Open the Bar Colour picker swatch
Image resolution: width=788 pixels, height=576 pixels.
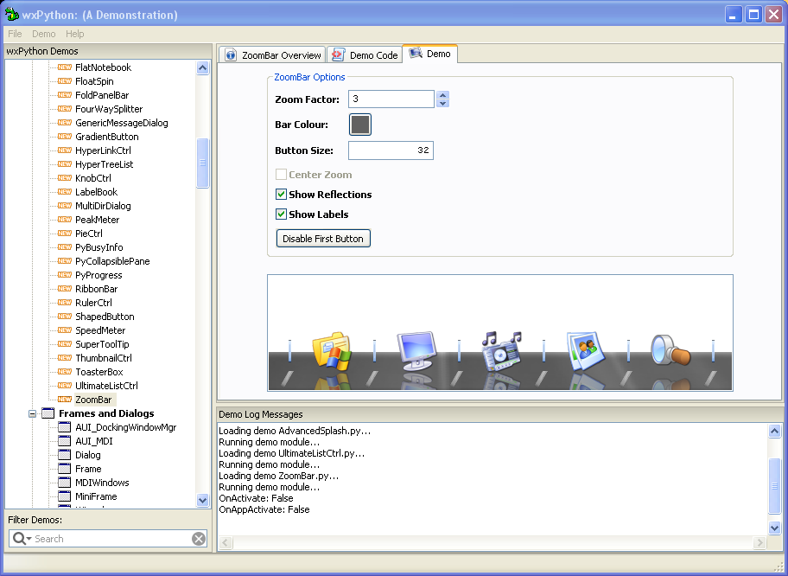[360, 125]
